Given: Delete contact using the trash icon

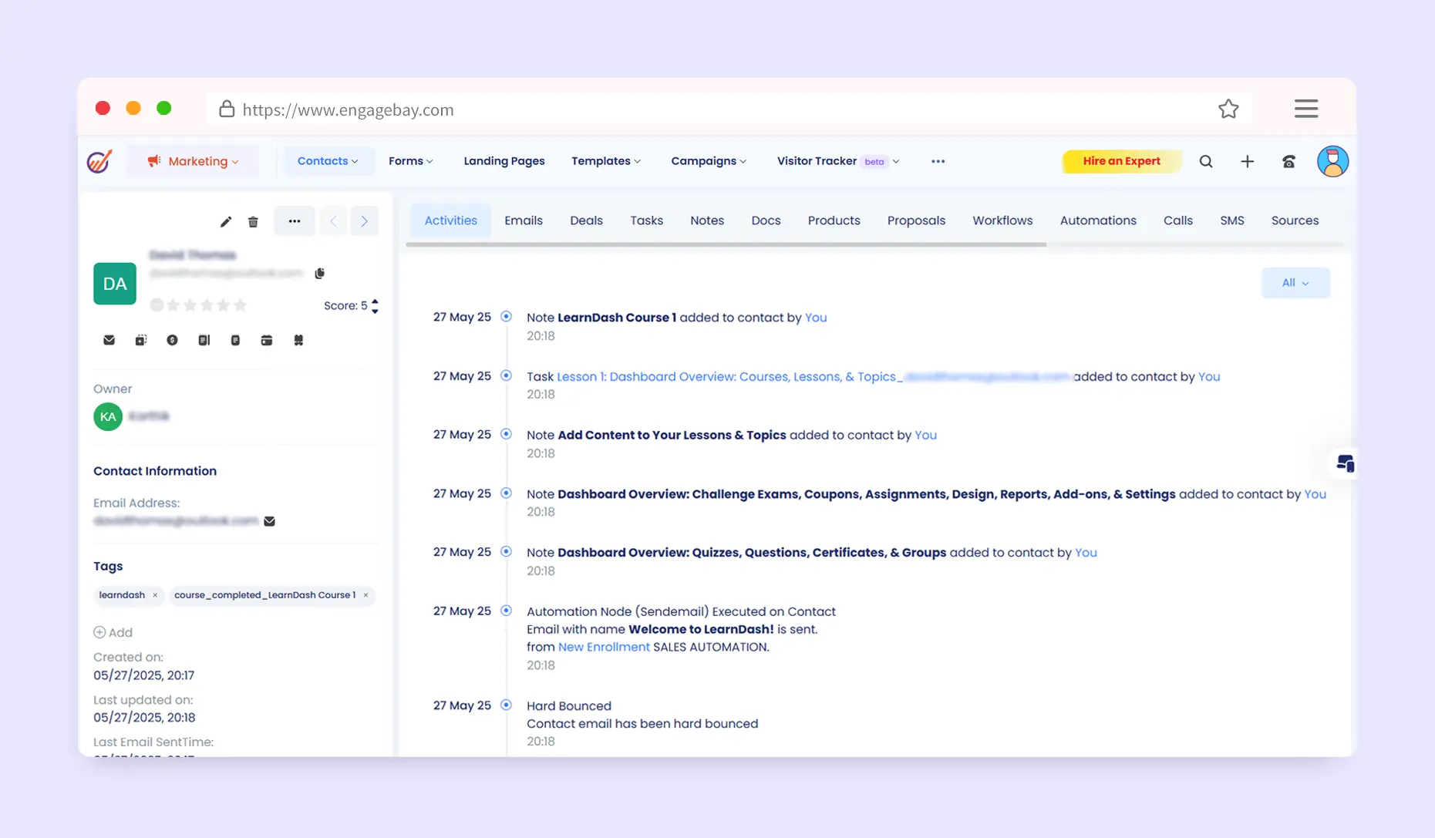Looking at the screenshot, I should [x=253, y=222].
